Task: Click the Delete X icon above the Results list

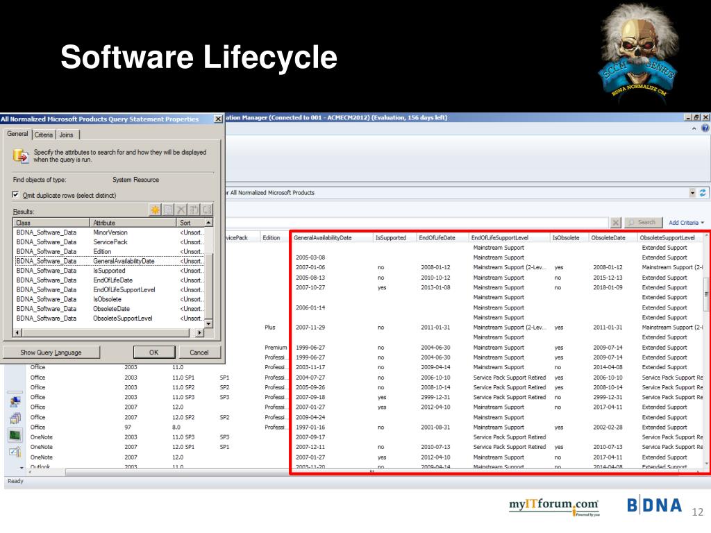Action: pos(181,210)
